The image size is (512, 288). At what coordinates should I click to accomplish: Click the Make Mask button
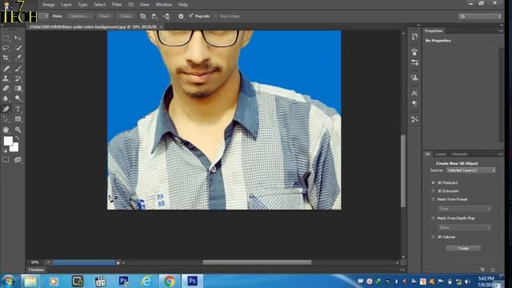point(105,16)
